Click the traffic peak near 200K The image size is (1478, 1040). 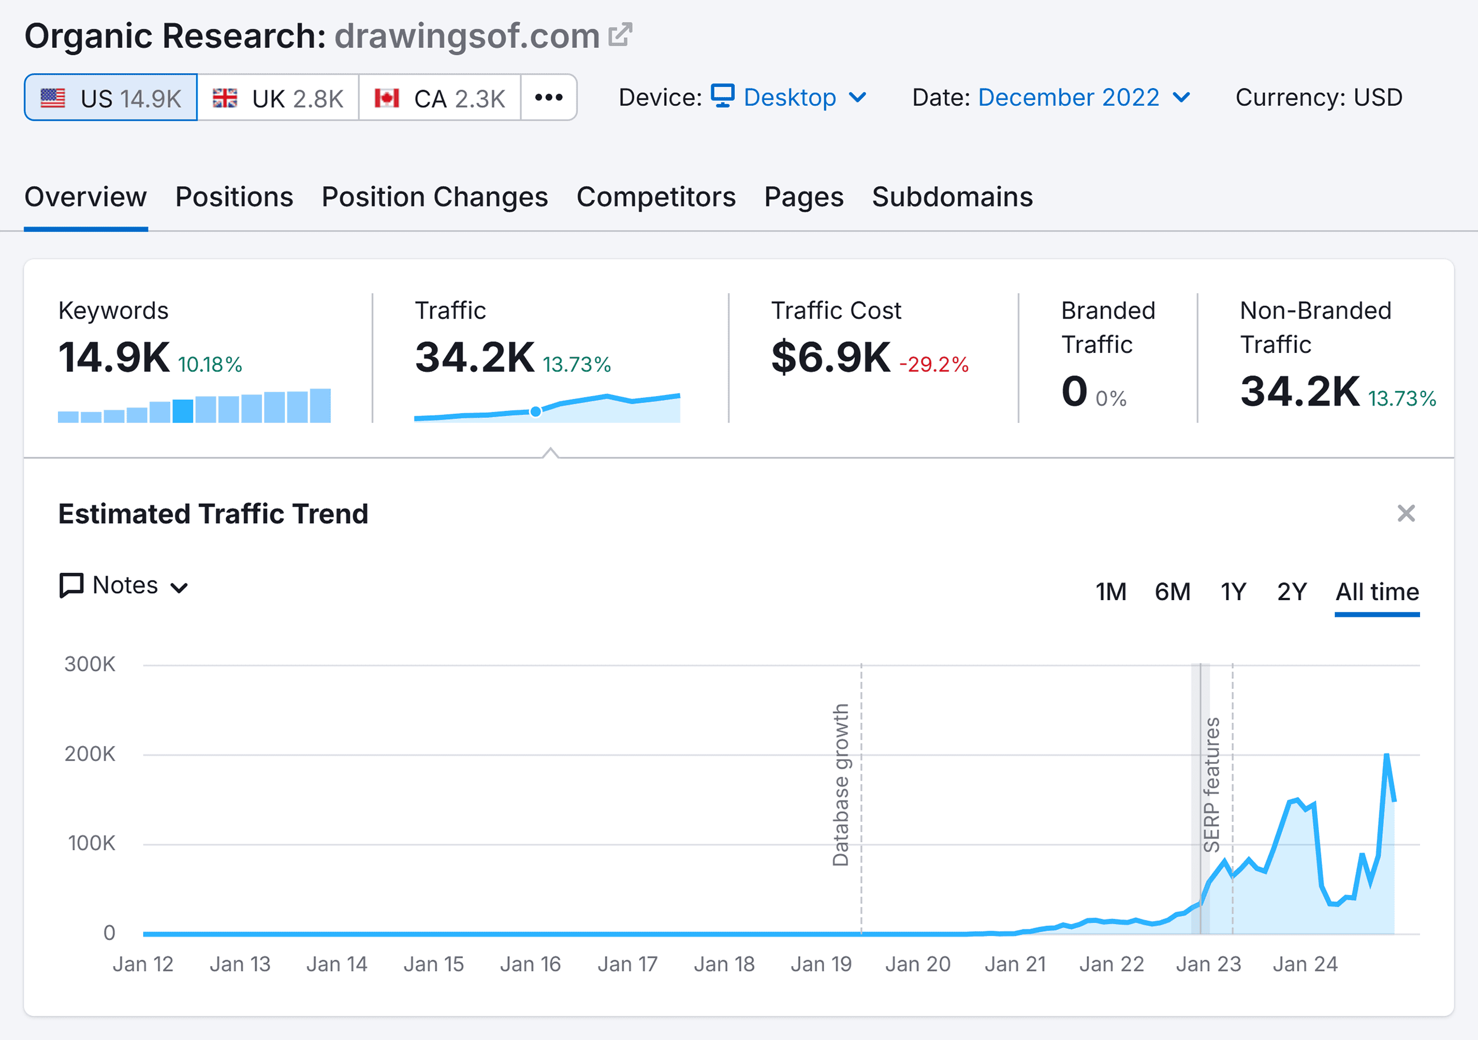(1386, 756)
